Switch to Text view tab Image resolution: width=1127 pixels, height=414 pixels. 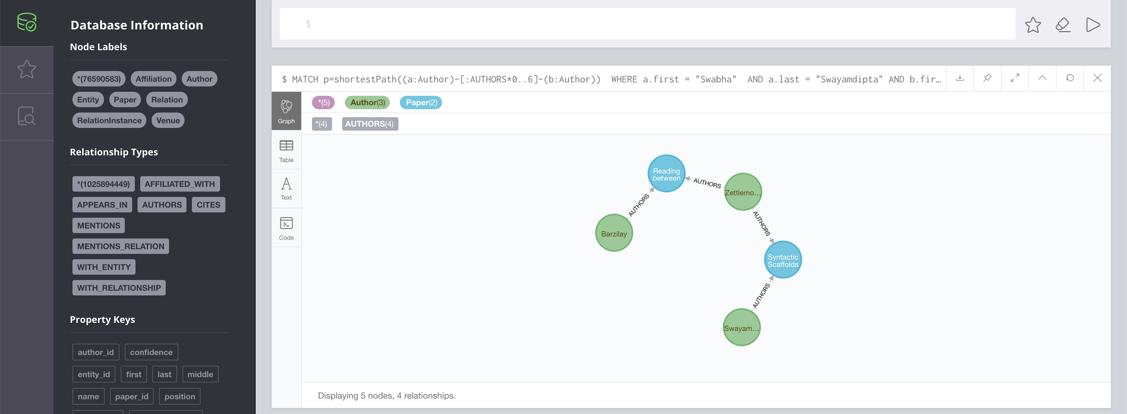pos(286,189)
